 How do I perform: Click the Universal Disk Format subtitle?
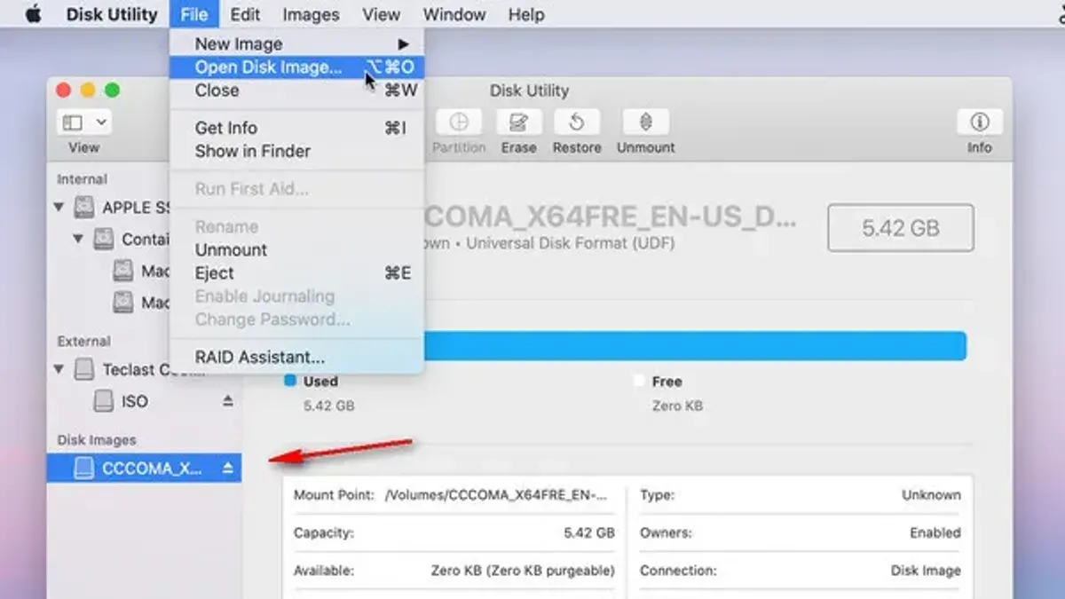[x=571, y=242]
